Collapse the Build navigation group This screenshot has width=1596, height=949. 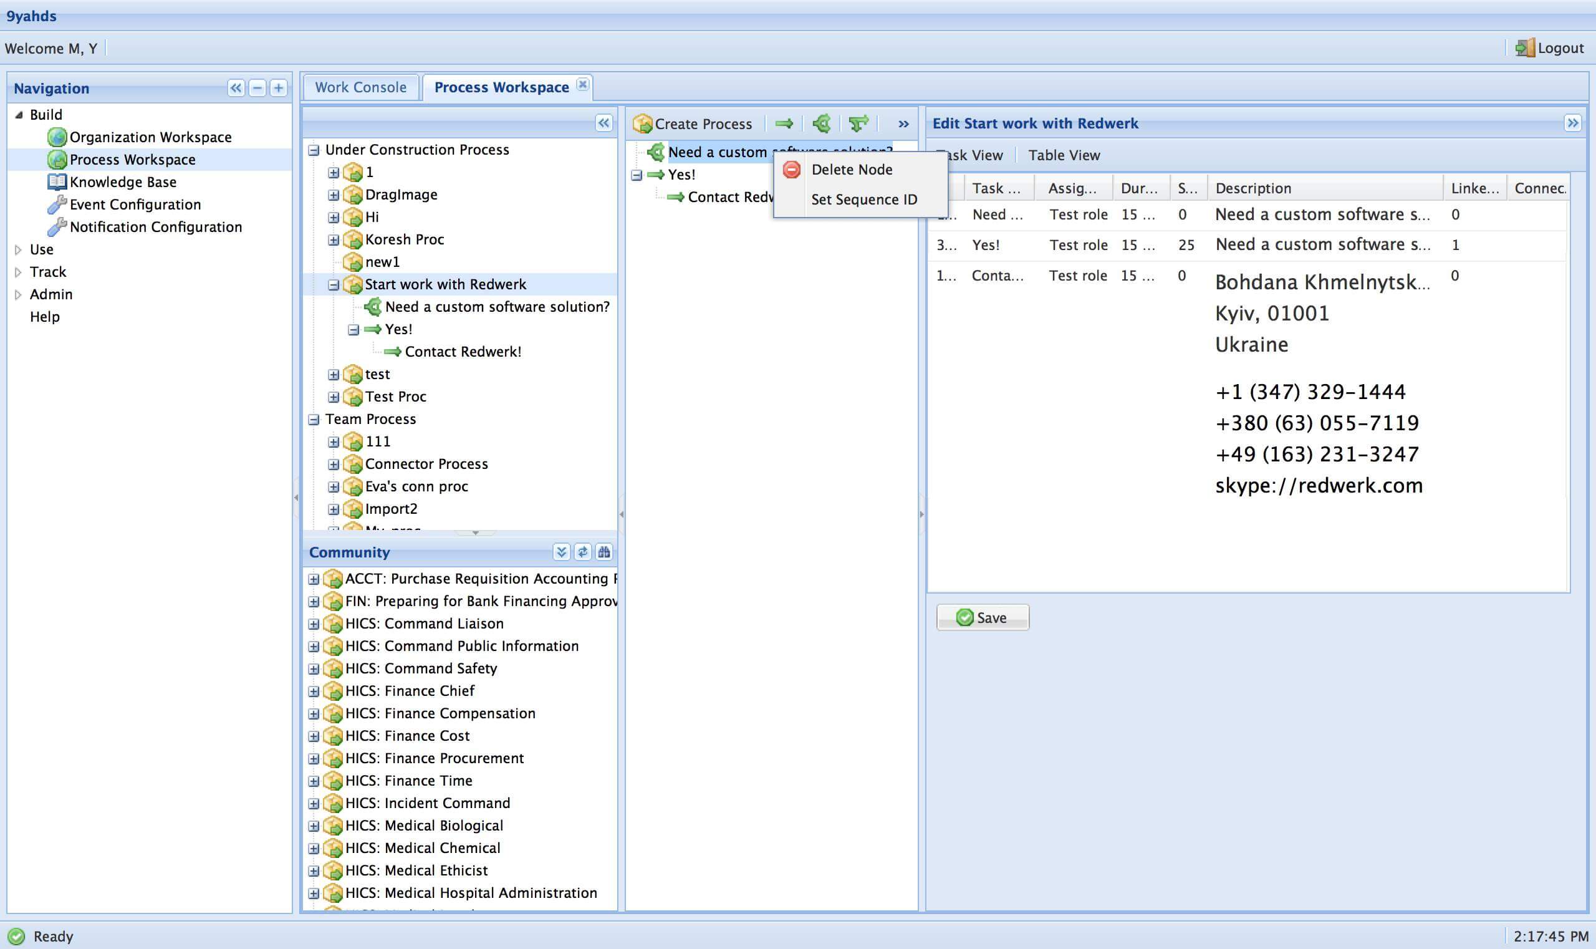(19, 115)
